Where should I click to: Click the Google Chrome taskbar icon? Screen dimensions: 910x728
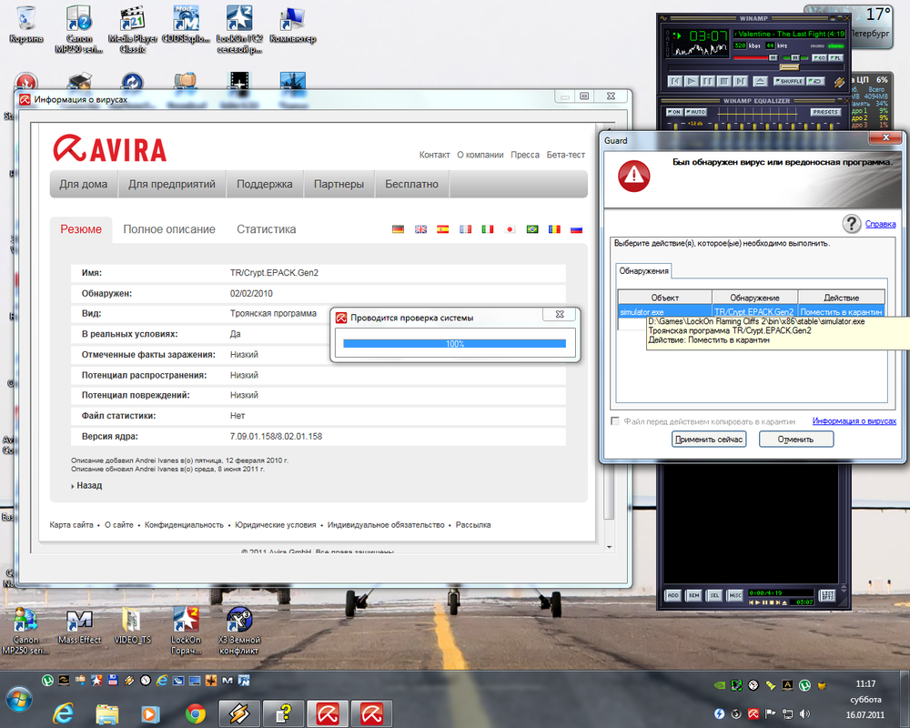(x=195, y=712)
